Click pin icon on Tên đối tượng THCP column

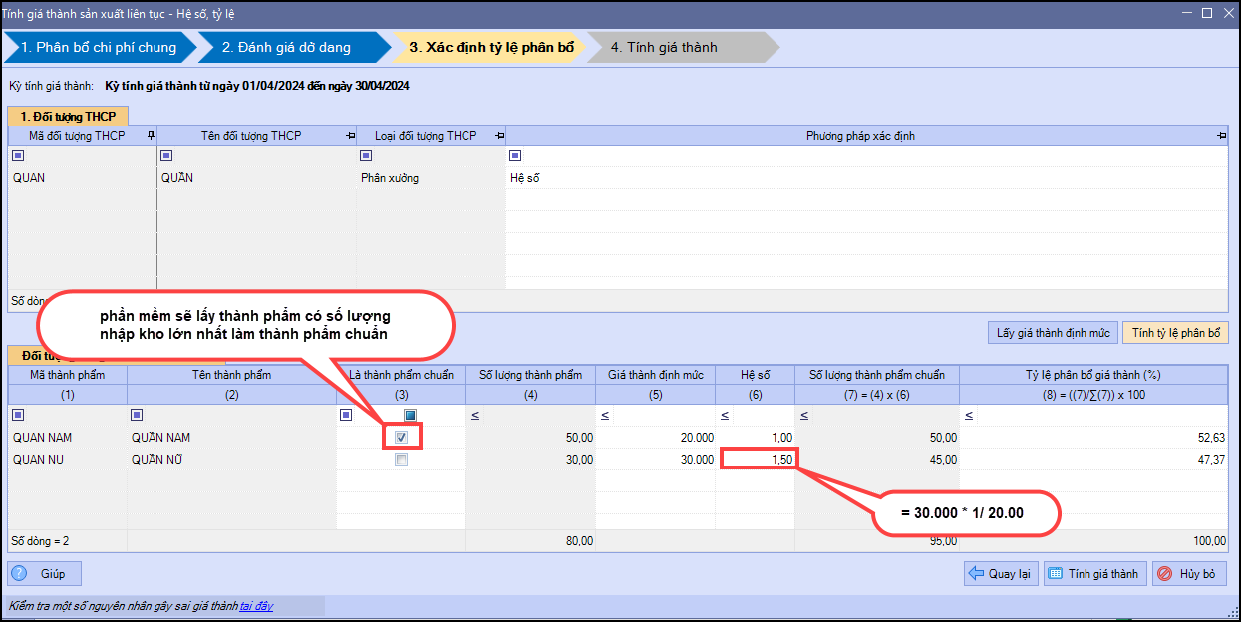(x=351, y=136)
